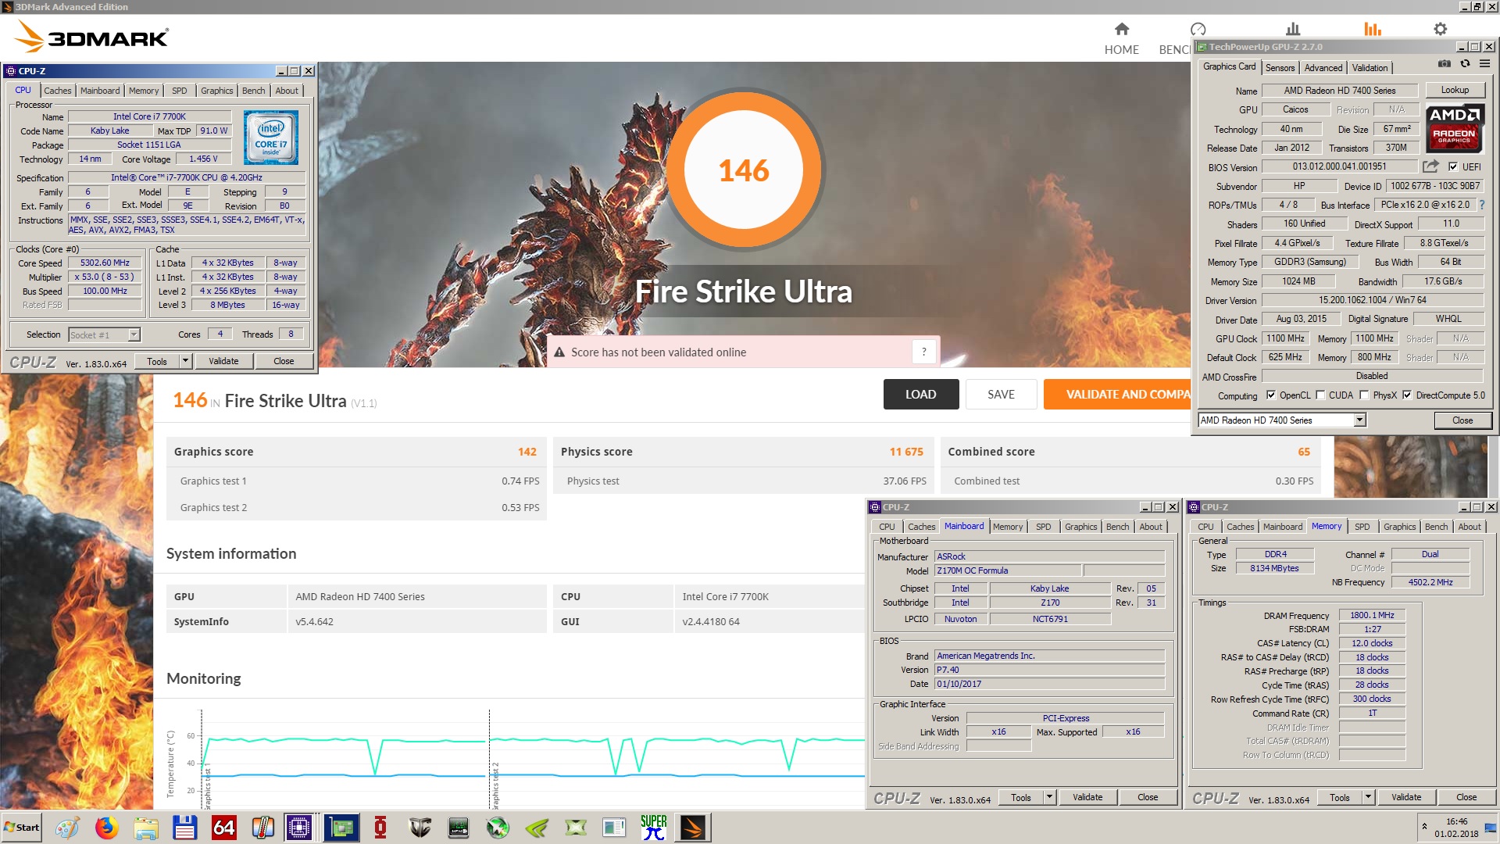The image size is (1500, 844).
Task: Click the Z170M OC Formula model field
Action: (x=1008, y=570)
